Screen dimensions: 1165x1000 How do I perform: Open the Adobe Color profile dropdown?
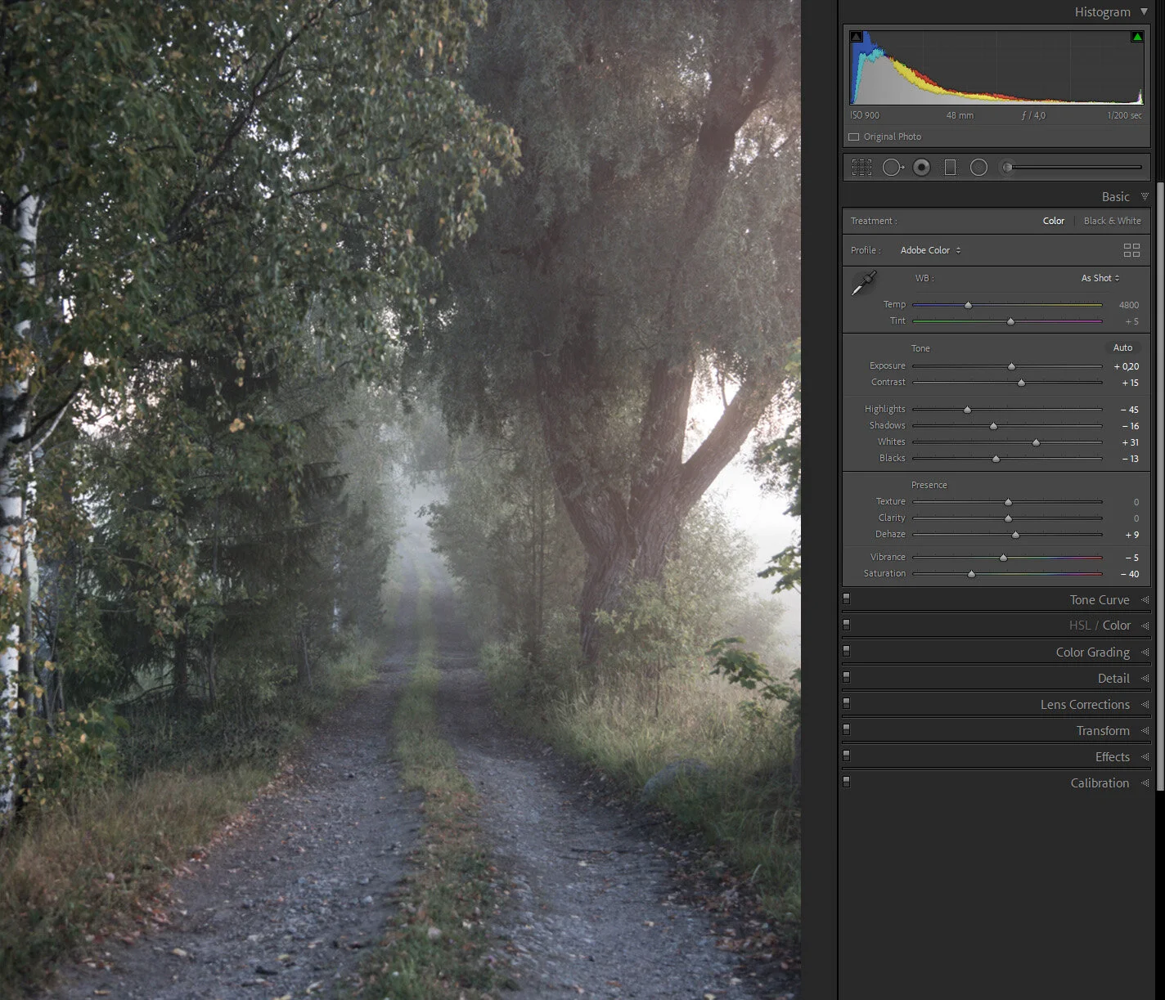[x=929, y=250]
